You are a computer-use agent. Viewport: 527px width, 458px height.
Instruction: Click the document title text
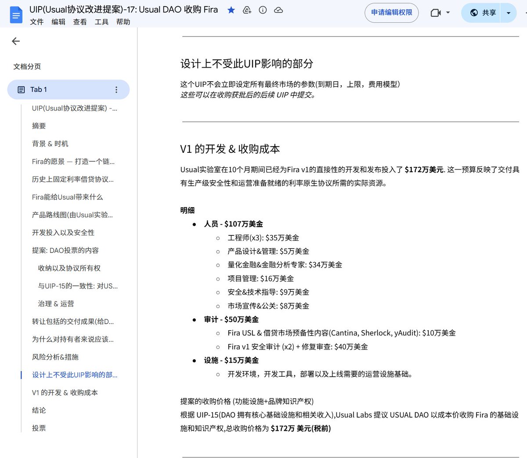123,9
